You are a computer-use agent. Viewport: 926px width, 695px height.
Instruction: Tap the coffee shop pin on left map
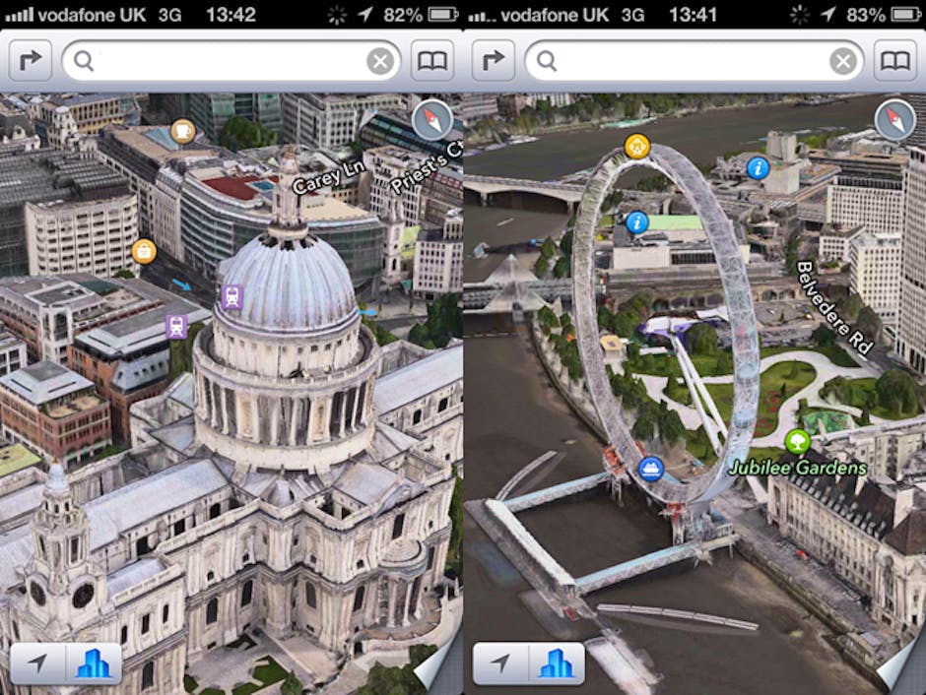pyautogui.click(x=182, y=130)
